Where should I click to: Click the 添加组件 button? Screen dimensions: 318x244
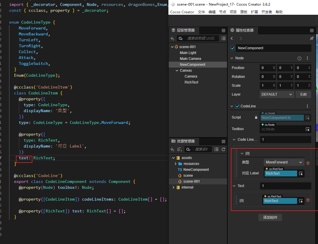point(270,217)
